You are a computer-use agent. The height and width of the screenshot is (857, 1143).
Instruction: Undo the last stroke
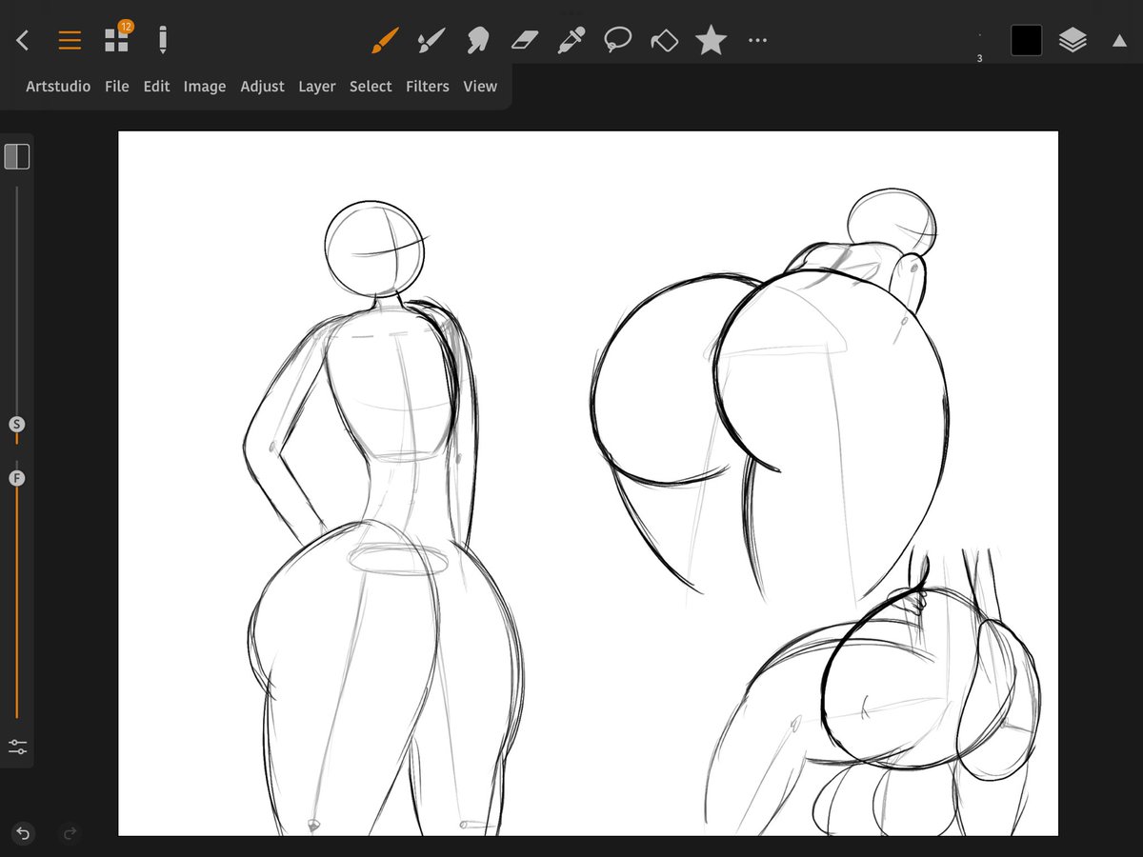tap(23, 834)
